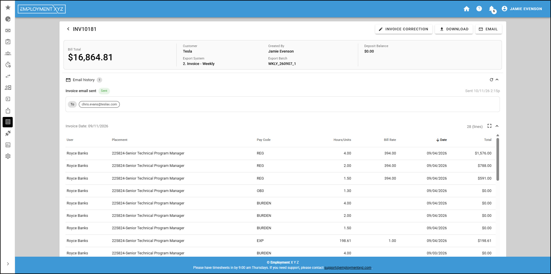Go to the home icon
The height and width of the screenshot is (274, 551).
pos(466,9)
